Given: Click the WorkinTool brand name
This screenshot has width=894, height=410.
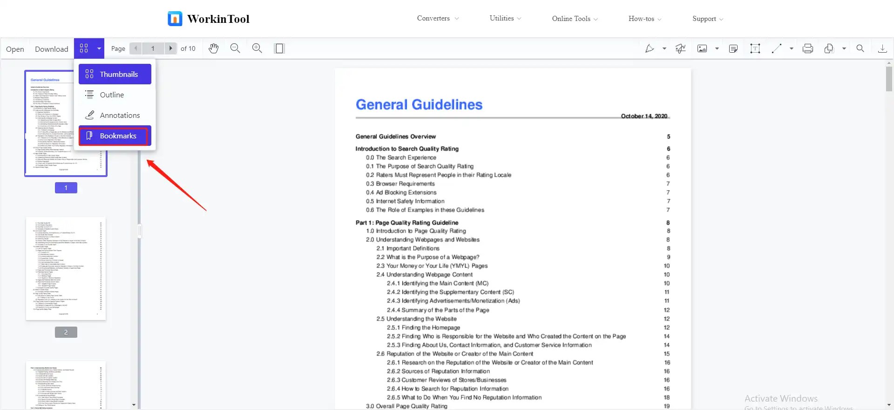Looking at the screenshot, I should (218, 19).
